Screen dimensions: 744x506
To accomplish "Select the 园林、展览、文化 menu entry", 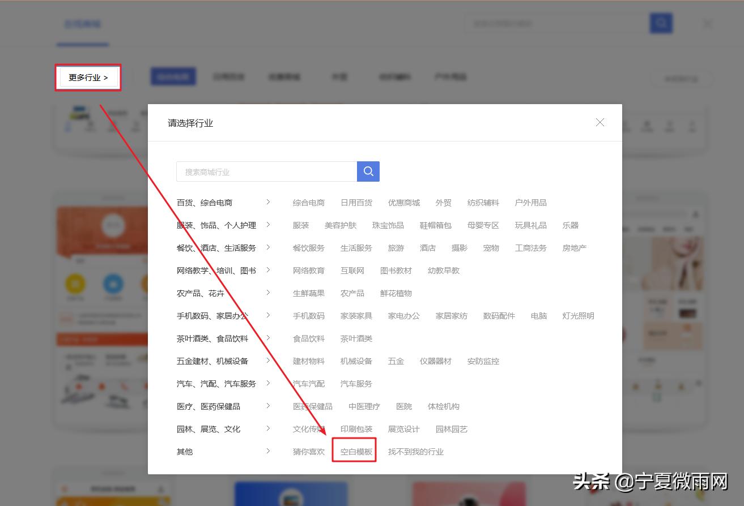I will 207,428.
